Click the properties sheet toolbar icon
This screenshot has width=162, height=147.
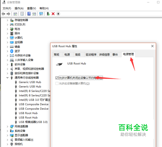tap(22, 14)
